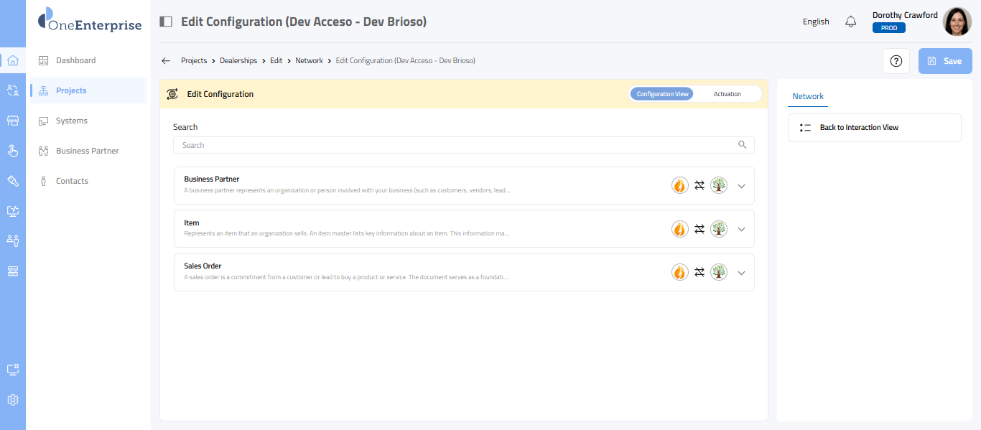Click the home icon in left rail
This screenshot has height=430, width=981.
tap(12, 60)
